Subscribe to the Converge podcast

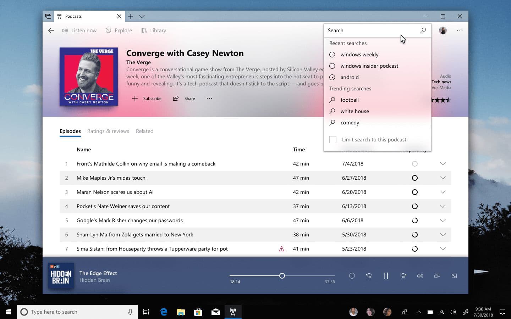tap(147, 99)
